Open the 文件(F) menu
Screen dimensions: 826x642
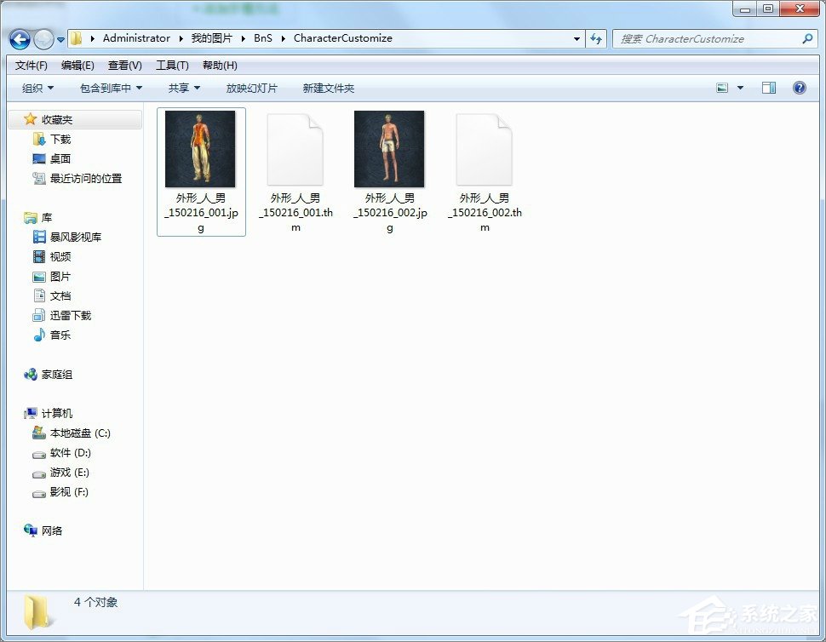tap(32, 66)
